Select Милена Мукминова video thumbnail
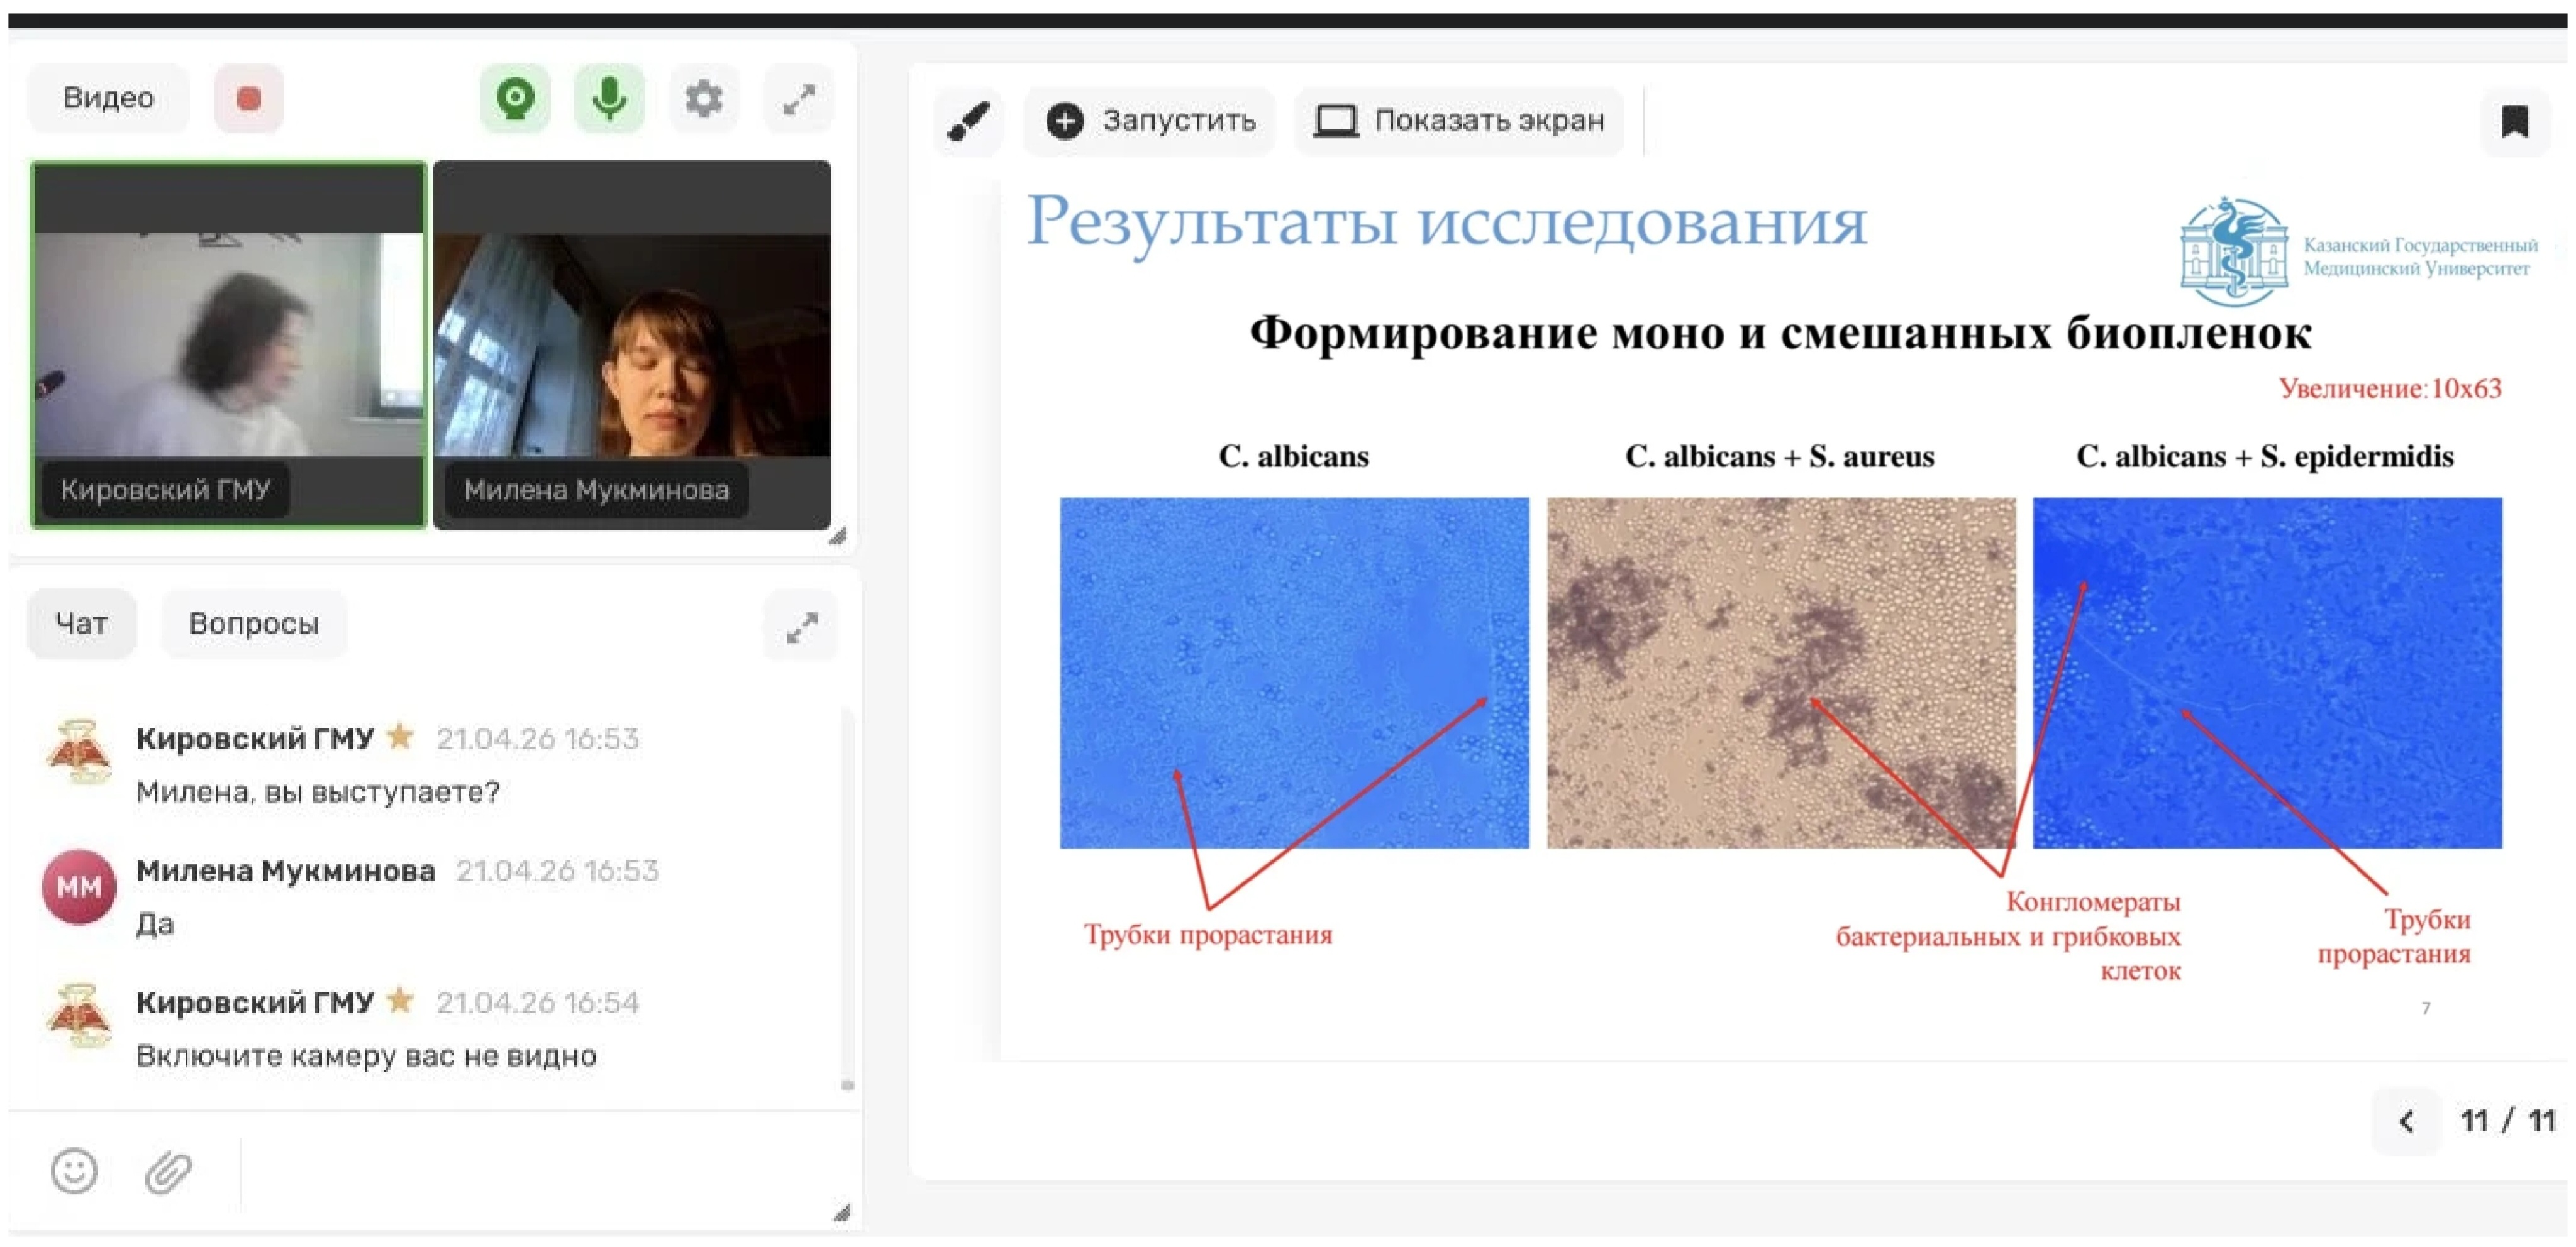This screenshot has height=1247, width=2576. click(632, 344)
